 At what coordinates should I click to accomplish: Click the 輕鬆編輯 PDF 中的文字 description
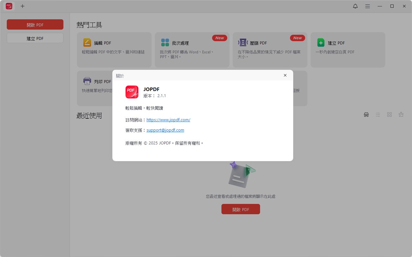[x=113, y=52]
